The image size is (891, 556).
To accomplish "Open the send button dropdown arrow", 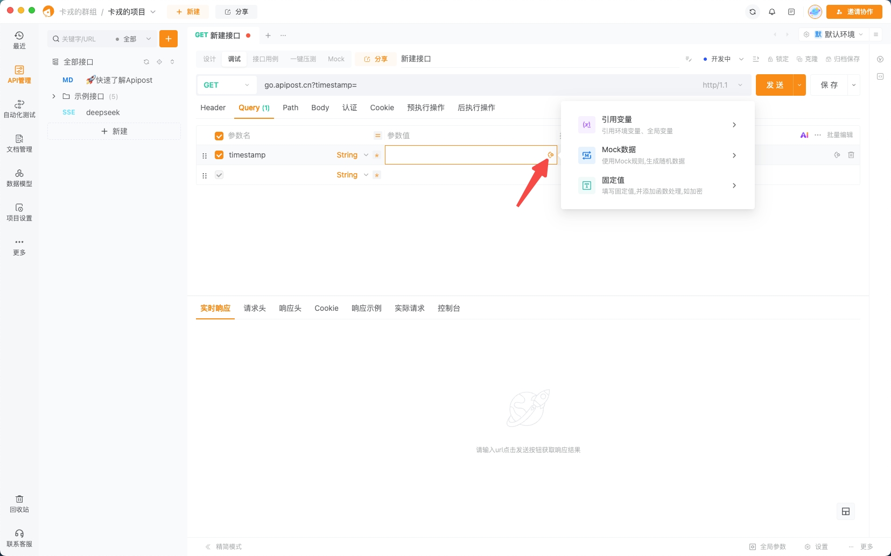I will (799, 85).
